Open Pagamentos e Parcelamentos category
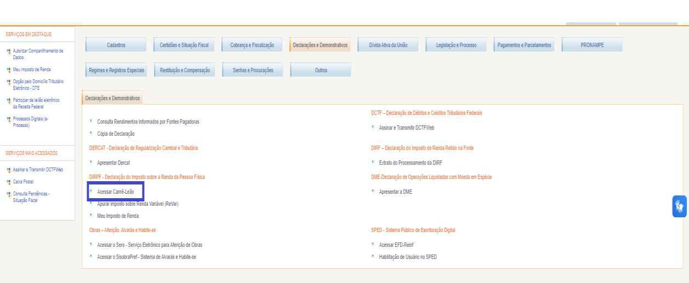This screenshot has height=283, width=689. tap(524, 45)
